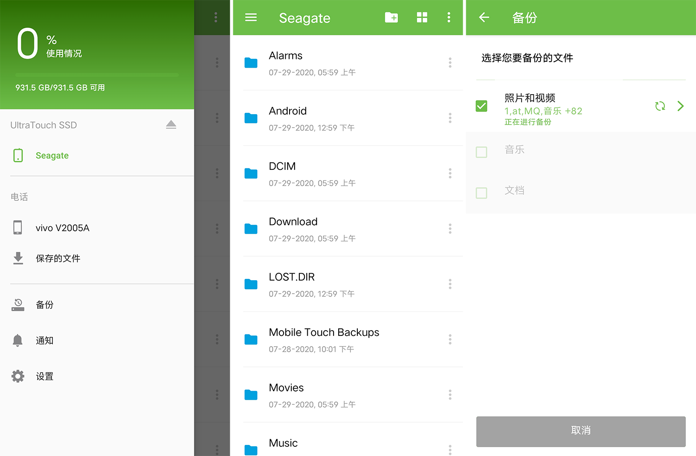The width and height of the screenshot is (696, 456).
Task: Click the UltraTouch SSD label
Action: (x=44, y=125)
